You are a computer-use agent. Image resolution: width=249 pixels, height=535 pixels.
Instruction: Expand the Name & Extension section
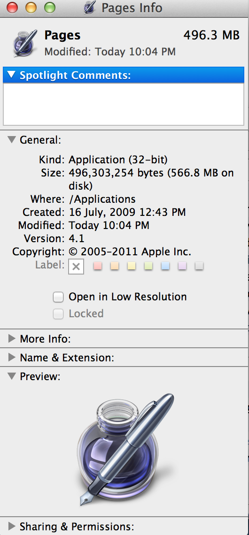12,357
